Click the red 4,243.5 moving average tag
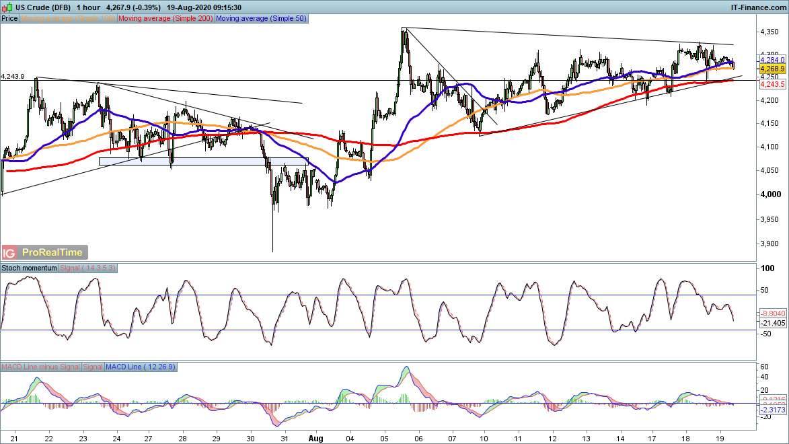This screenshot has width=789, height=444. coord(772,85)
